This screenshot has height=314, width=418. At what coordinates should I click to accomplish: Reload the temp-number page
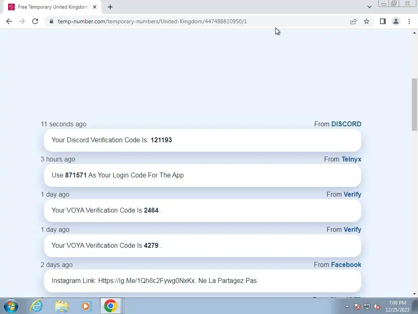[35, 21]
